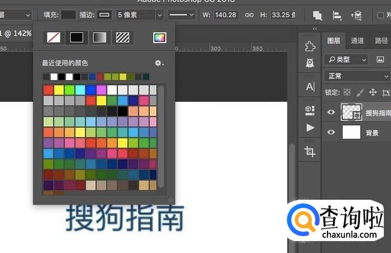
Task: Select the 背景 layer thumbnail
Action: tap(351, 132)
